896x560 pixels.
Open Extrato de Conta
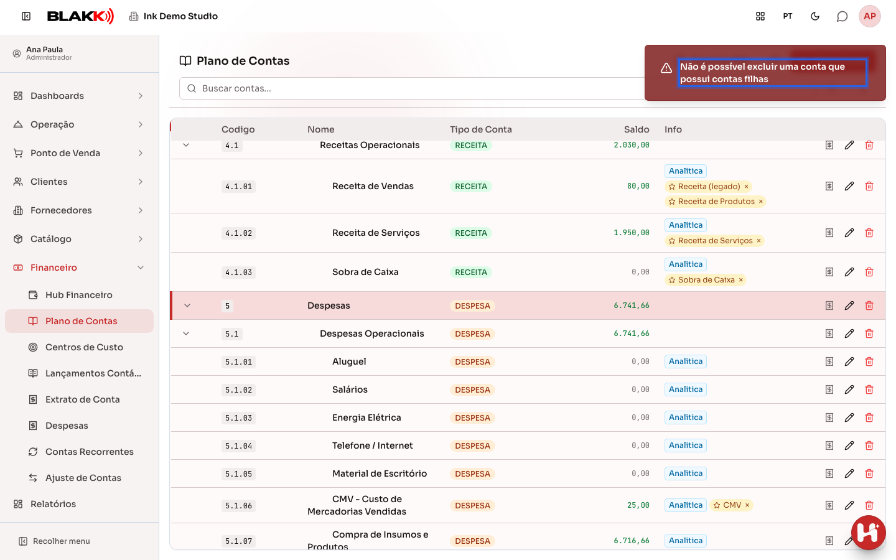pyautogui.click(x=80, y=399)
